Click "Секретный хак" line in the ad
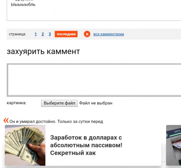This screenshot has height=168, width=181. click(73, 153)
